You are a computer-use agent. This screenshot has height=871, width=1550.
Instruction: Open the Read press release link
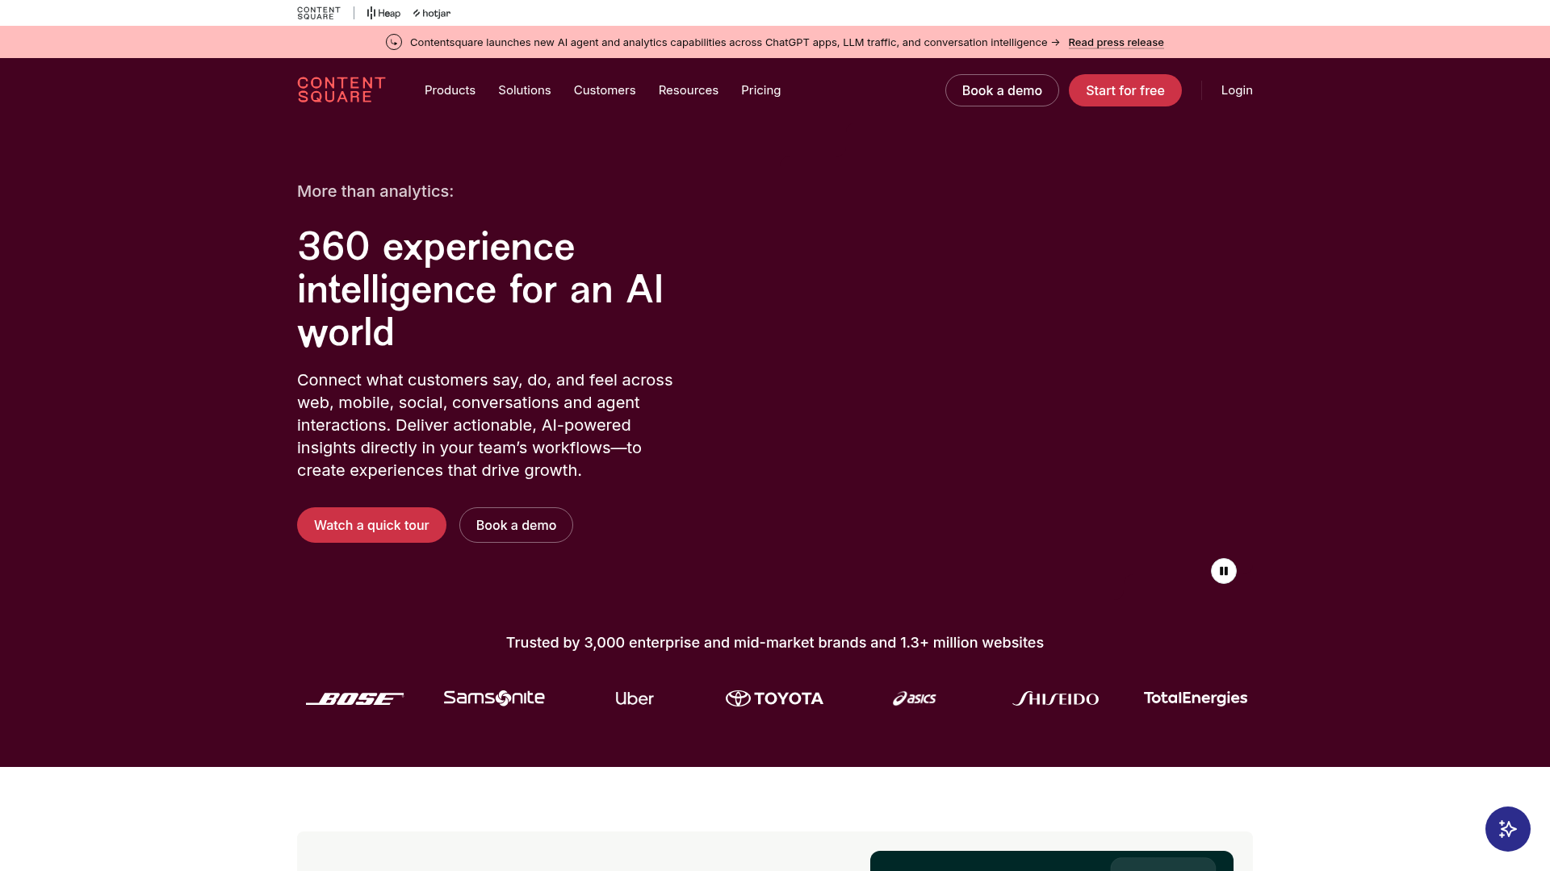1116,43
